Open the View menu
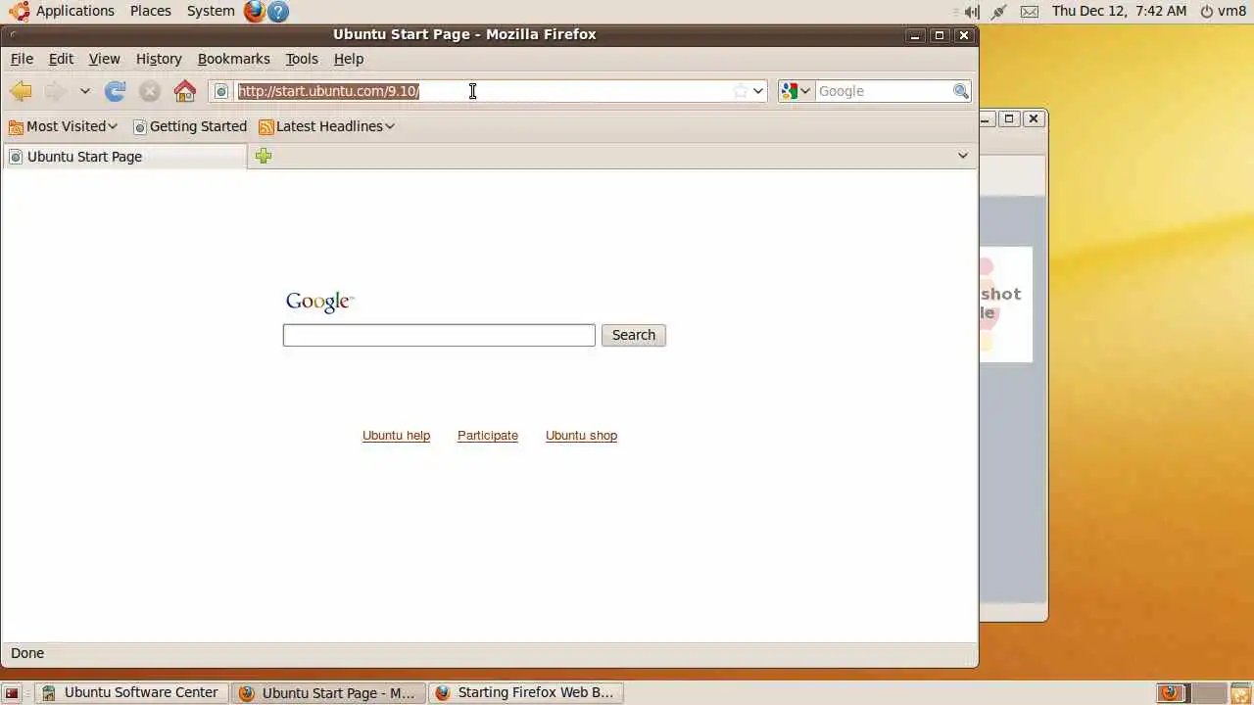The image size is (1254, 705). point(104,59)
